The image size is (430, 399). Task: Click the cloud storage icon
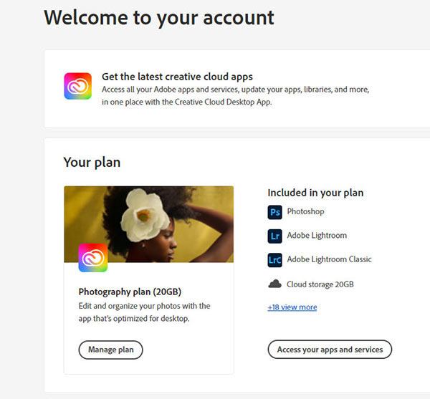(274, 284)
